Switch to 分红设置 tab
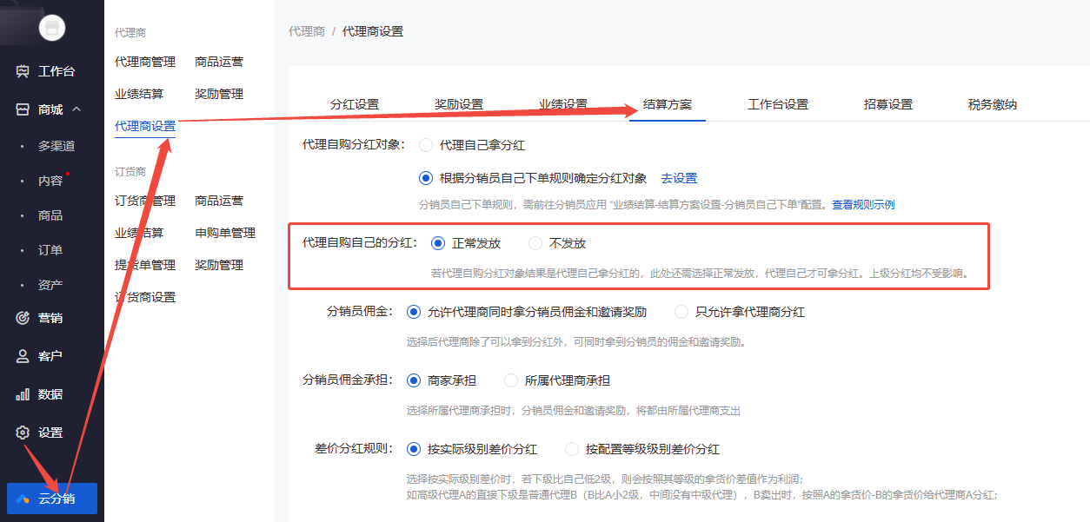This screenshot has height=522, width=1090. click(x=355, y=104)
